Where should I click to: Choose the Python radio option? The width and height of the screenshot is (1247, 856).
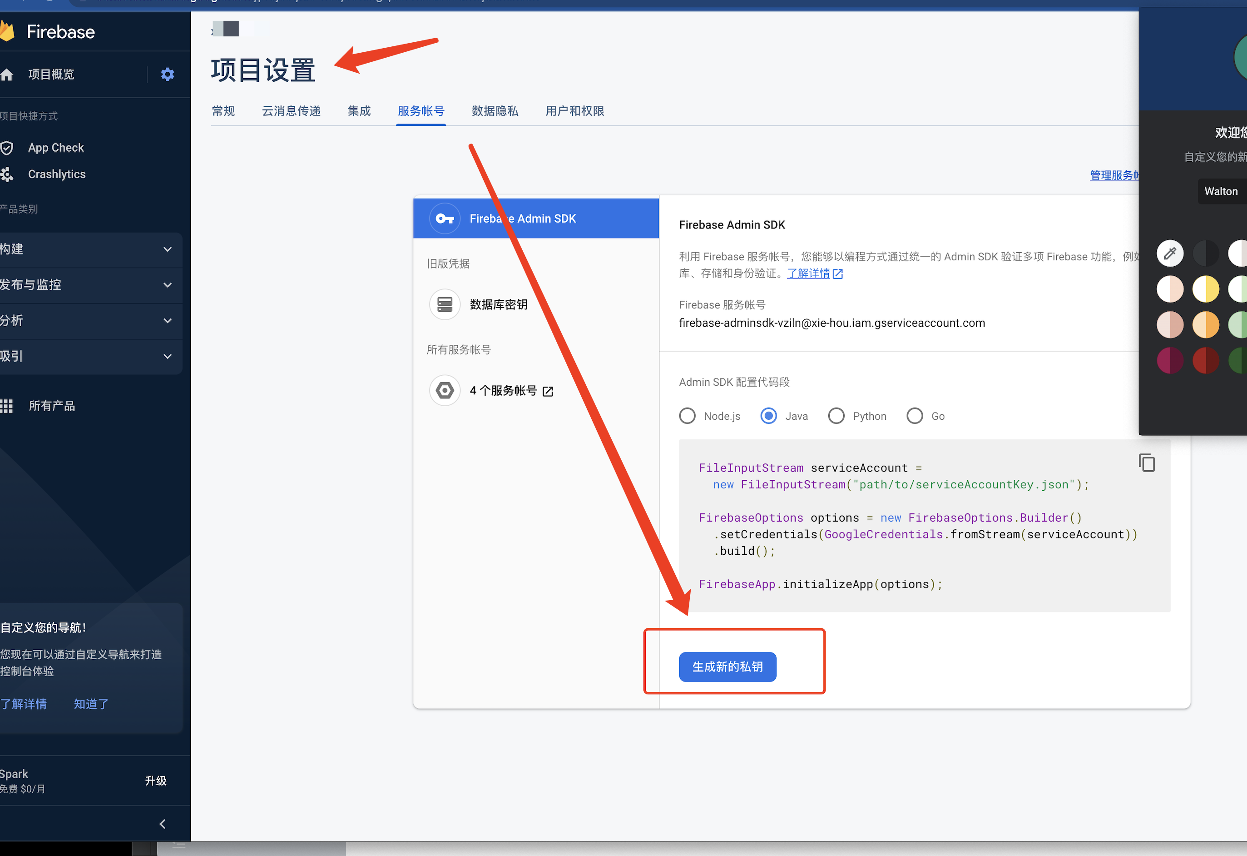(836, 416)
